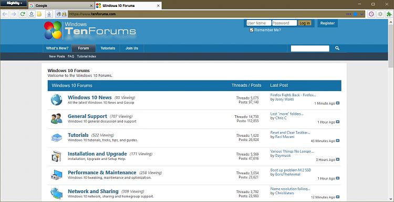Viewport: 394px width, 202px height.
Task: Open Network and Sharing forum link
Action: pyautogui.click(x=93, y=191)
